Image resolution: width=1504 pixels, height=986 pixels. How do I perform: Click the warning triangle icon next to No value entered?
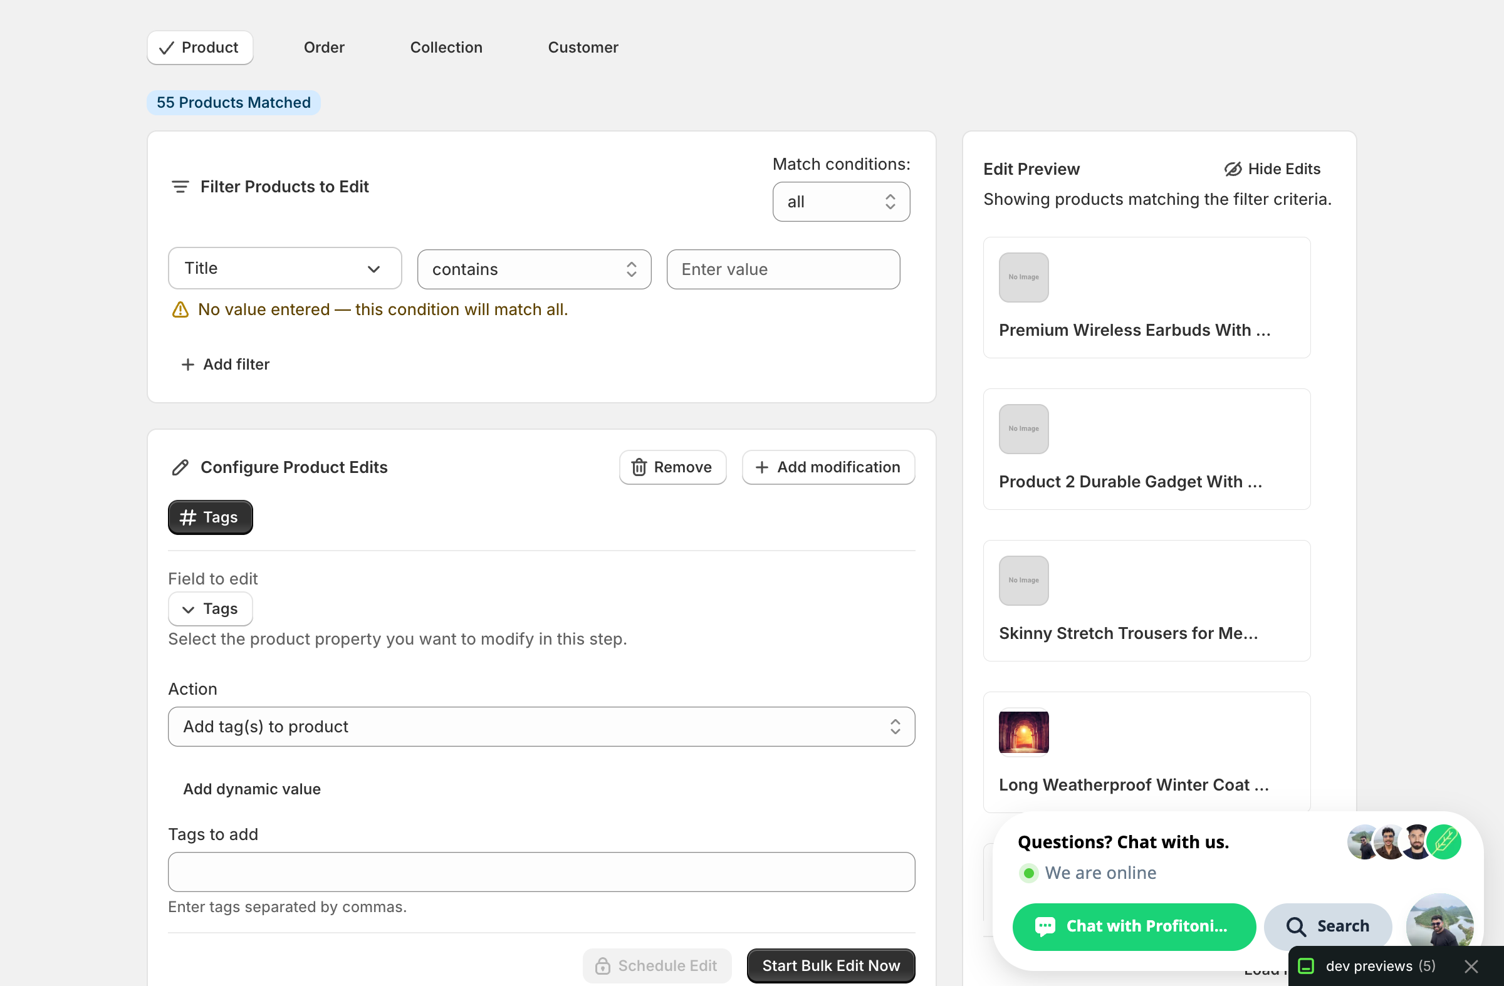click(180, 309)
